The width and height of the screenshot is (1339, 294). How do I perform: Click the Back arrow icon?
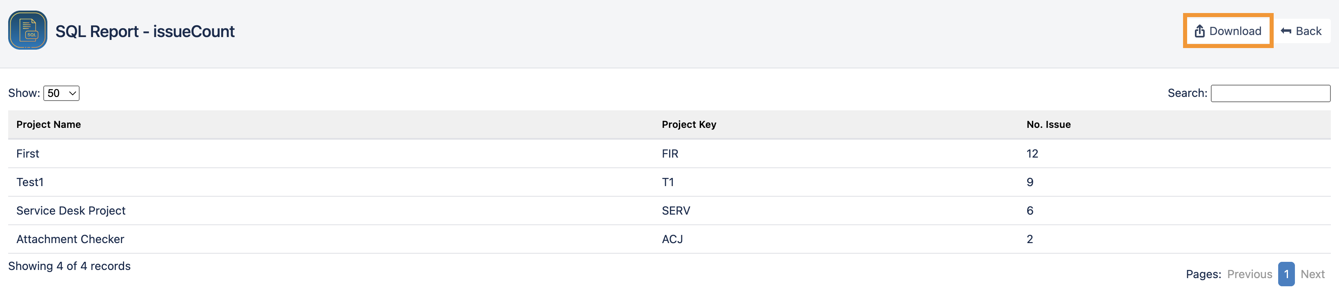(x=1286, y=31)
